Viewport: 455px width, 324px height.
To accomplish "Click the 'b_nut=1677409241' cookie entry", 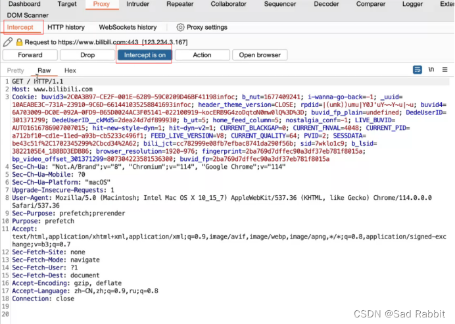I will click(271, 97).
